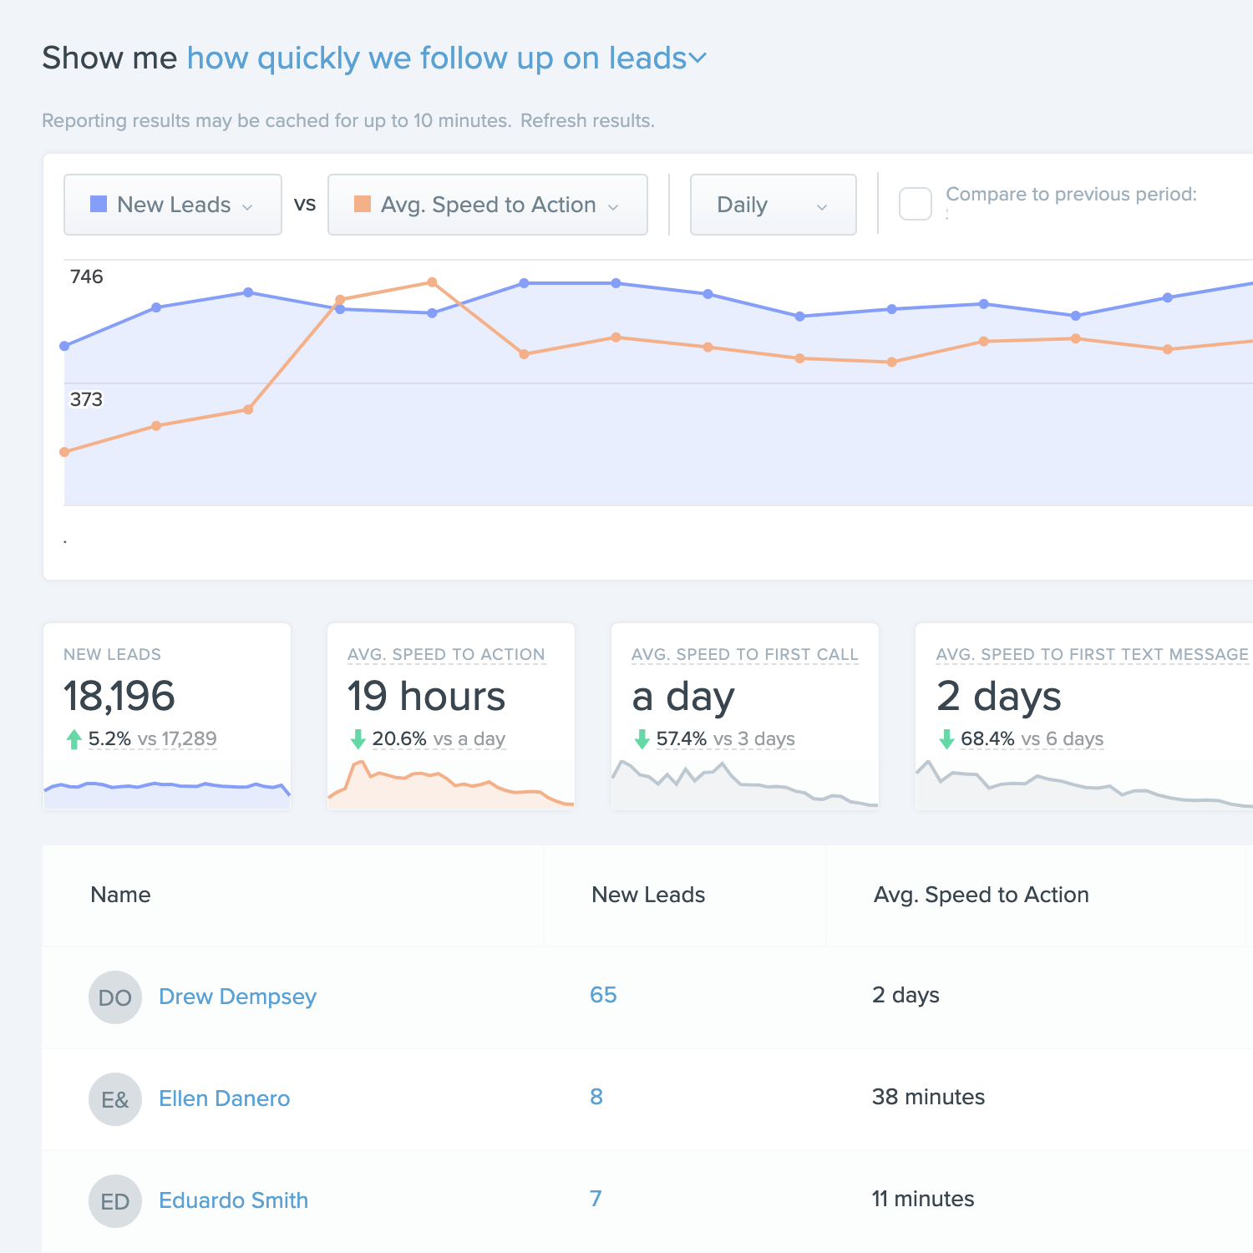Click the green up arrow beside 5.2%

[74, 739]
